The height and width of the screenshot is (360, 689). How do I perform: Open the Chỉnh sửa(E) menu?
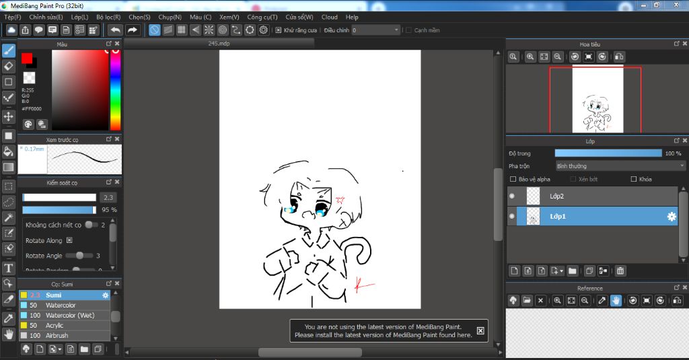pyautogui.click(x=46, y=17)
